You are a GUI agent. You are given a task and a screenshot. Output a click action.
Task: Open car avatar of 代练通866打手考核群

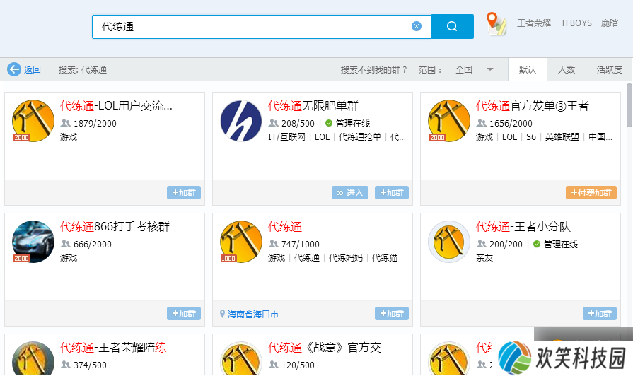33,242
